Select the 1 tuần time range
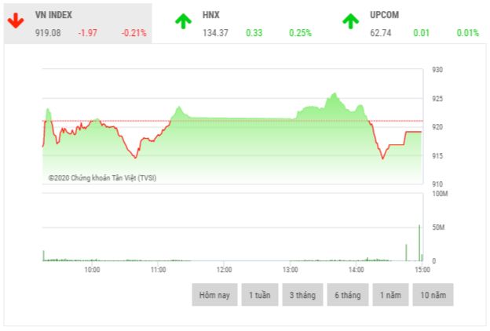 click(x=259, y=295)
